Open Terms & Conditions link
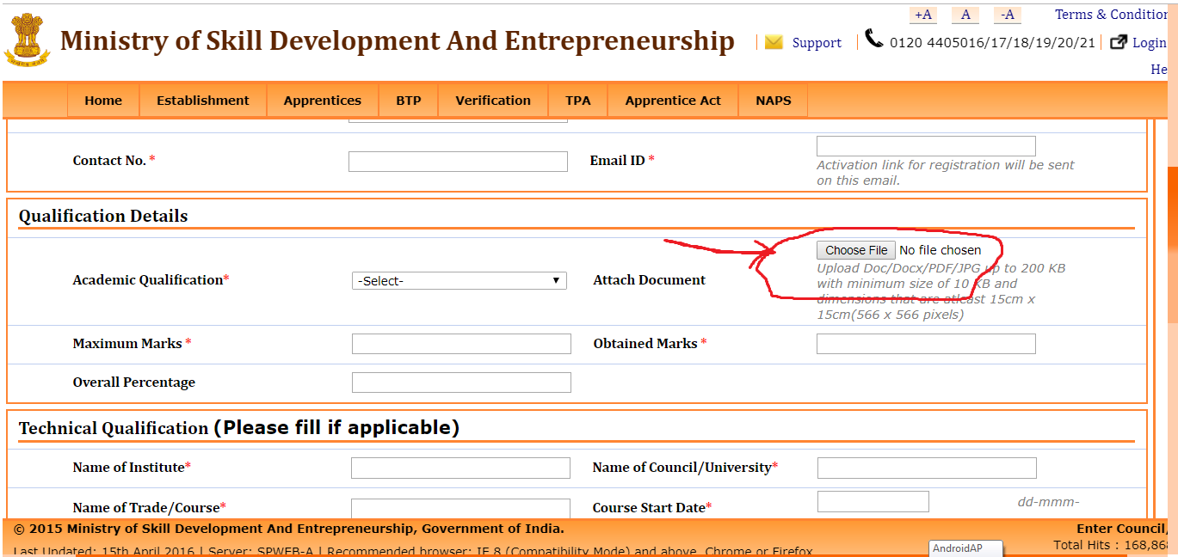Image resolution: width=1178 pixels, height=557 pixels. point(1112,15)
